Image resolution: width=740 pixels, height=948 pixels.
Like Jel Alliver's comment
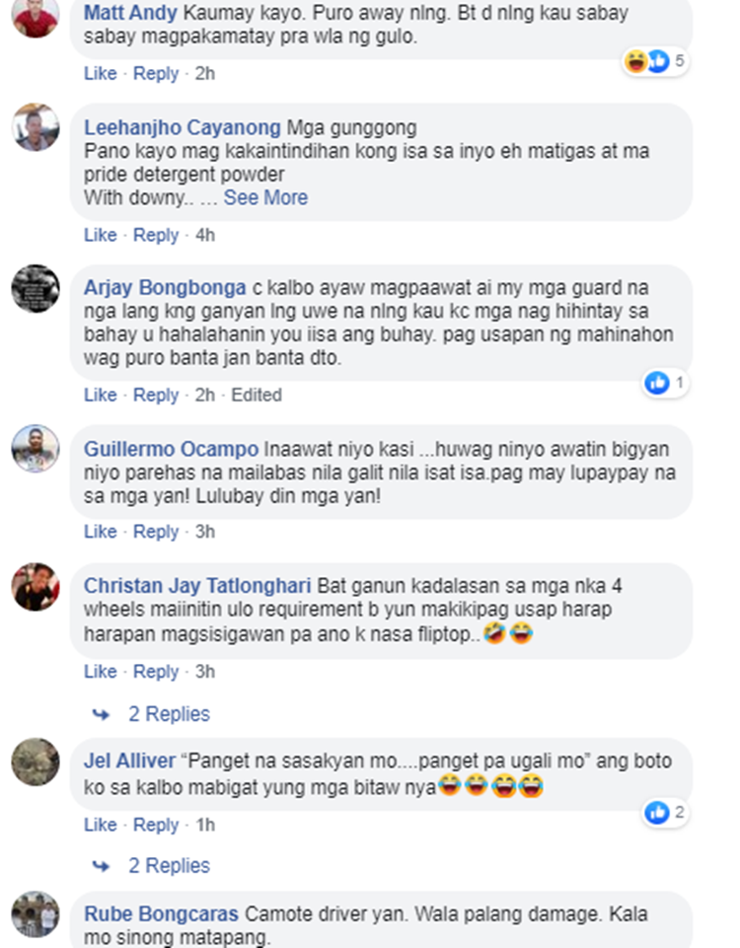coord(101,825)
